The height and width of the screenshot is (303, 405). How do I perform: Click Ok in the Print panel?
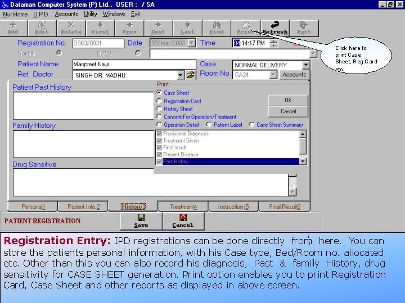(x=288, y=100)
